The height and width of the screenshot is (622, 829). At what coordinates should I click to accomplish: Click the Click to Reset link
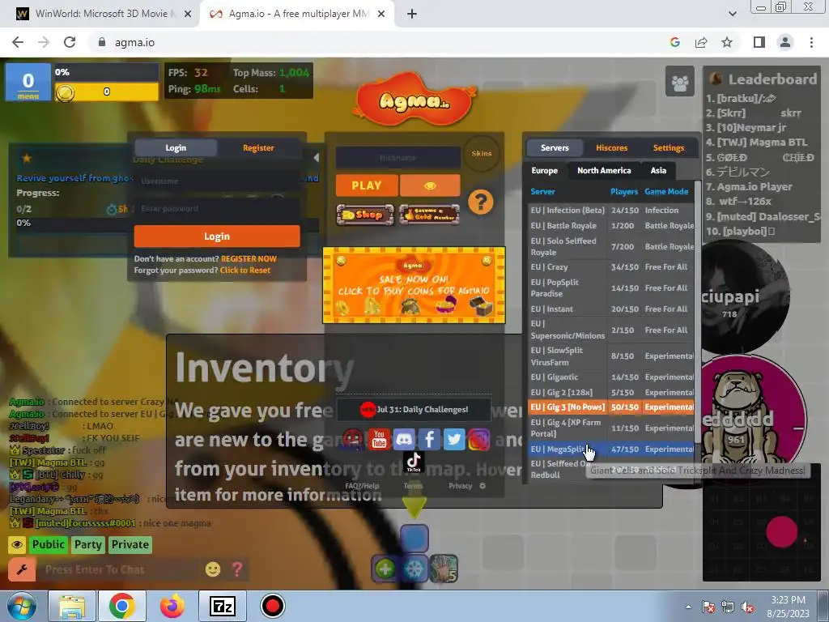click(244, 271)
